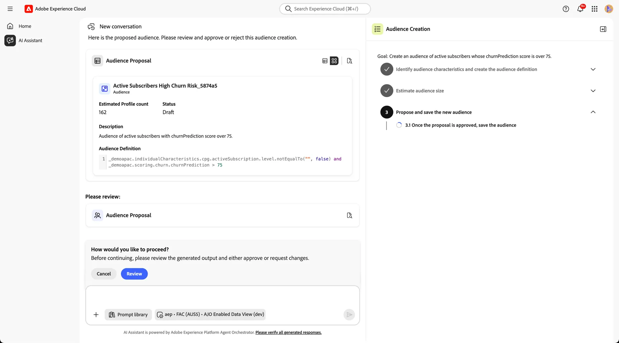Collapse the Audience Creation side panel
This screenshot has width=619, height=343.
coord(603,29)
